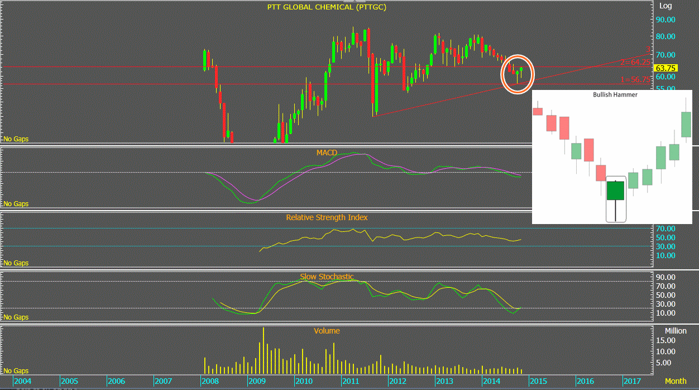
Task: Toggle No Gaps in the MACD pane
Action: coord(16,204)
